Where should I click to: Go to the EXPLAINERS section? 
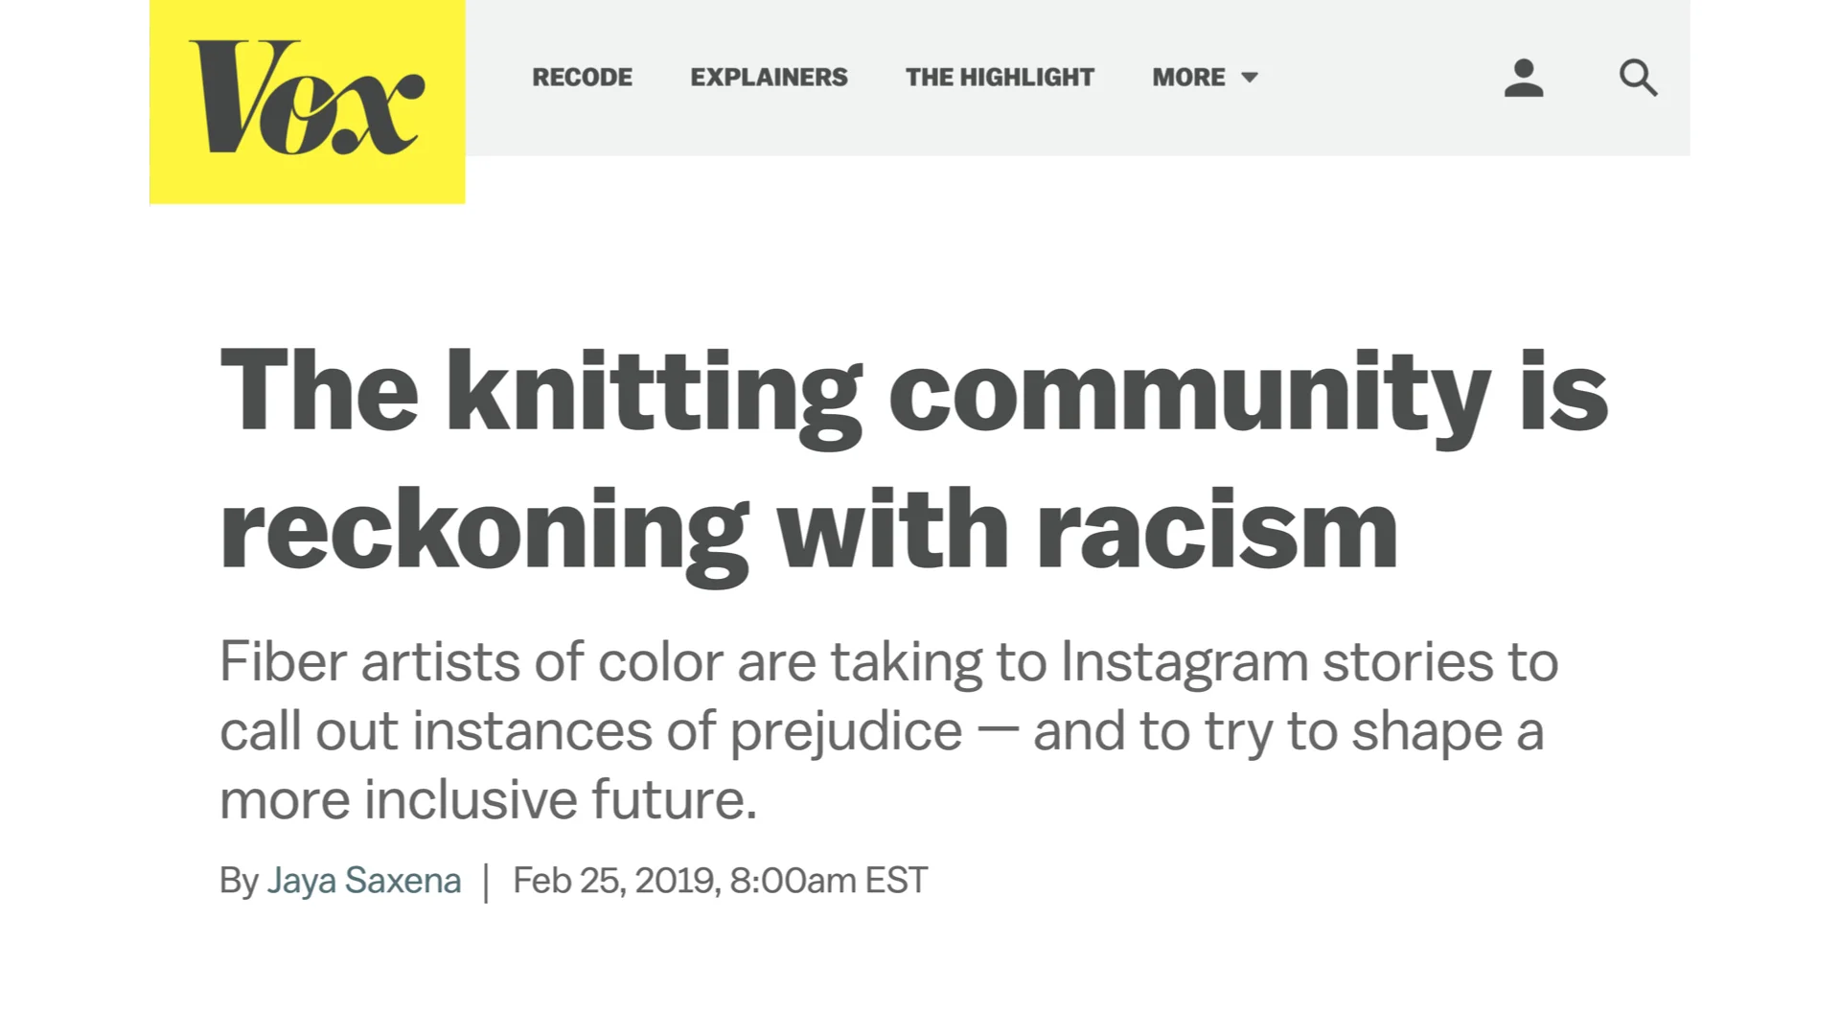click(769, 78)
